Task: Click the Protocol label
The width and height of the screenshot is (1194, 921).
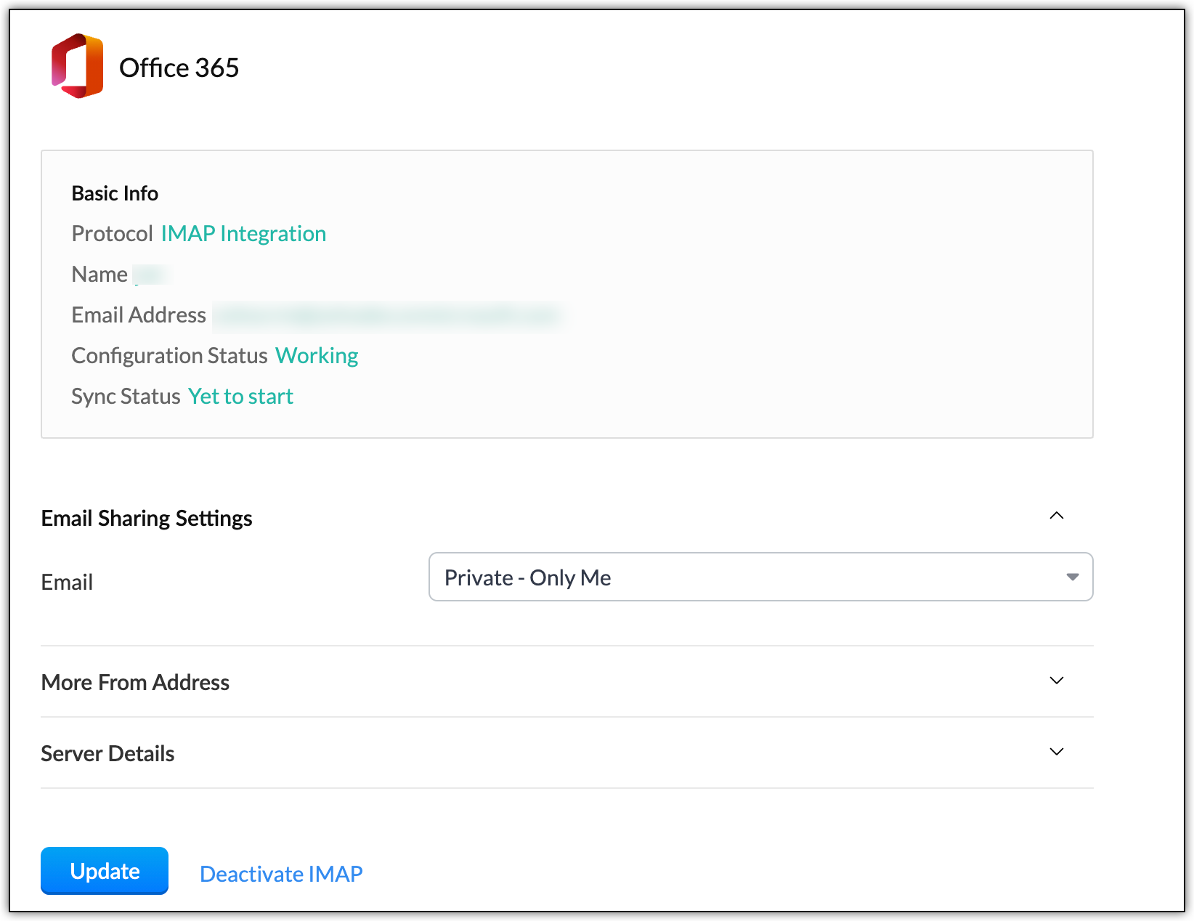Action: (x=112, y=234)
